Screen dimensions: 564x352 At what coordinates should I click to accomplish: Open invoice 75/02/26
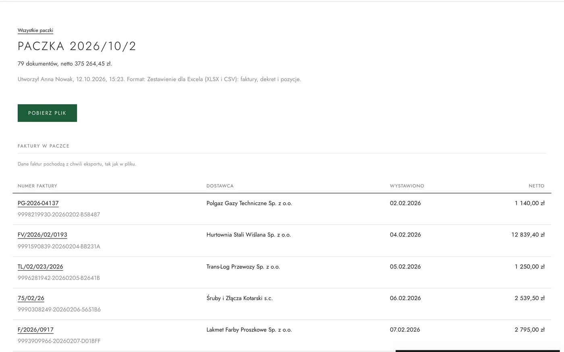click(x=31, y=298)
